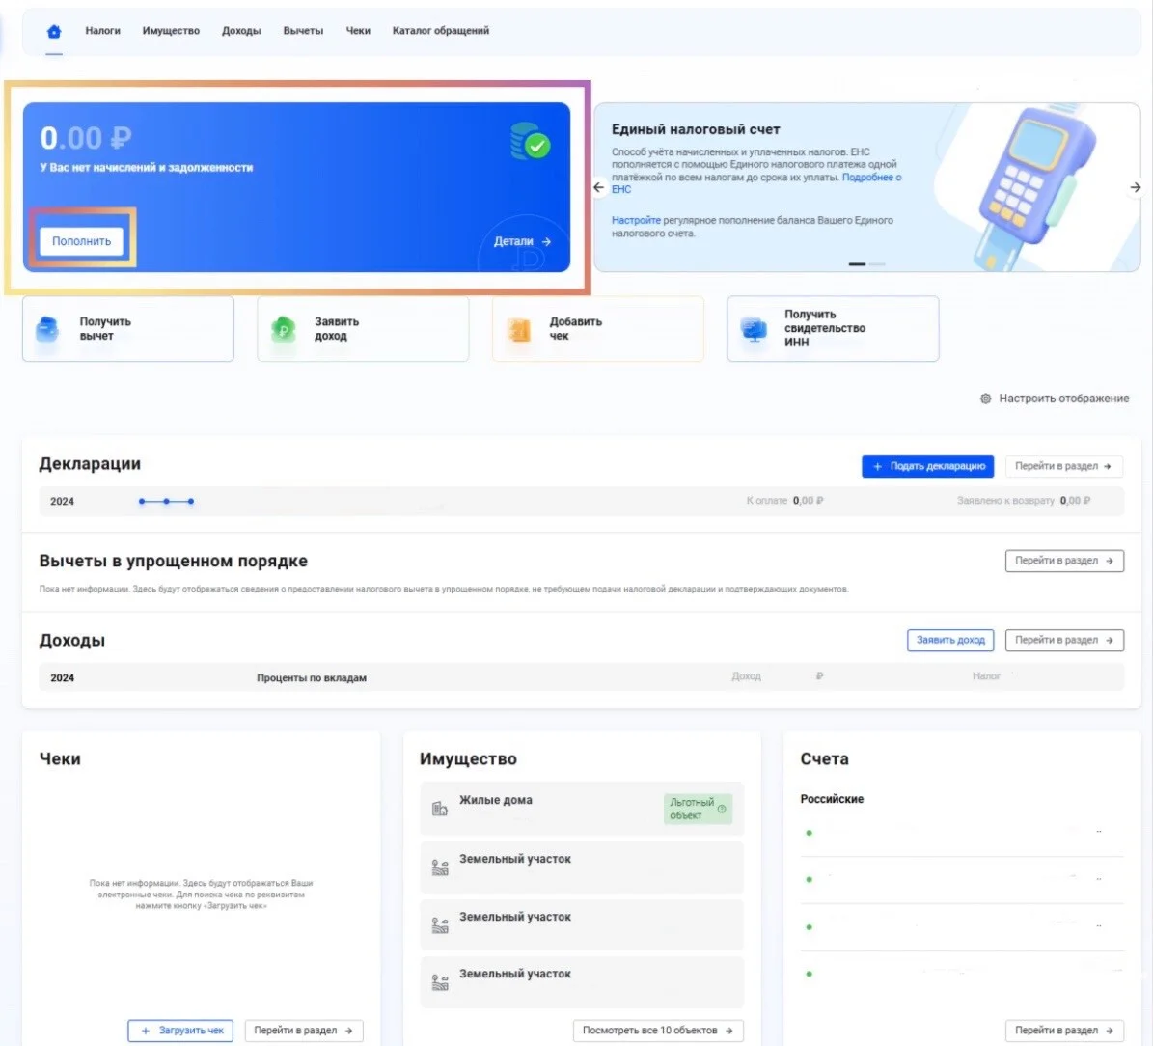
Task: Click the green checkmark coins icon
Action: 530,141
